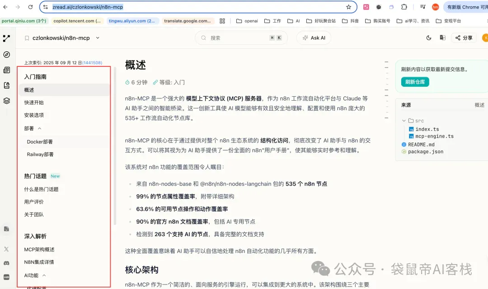Open README.md in the source tree
The image size is (488, 289).
click(x=418, y=144)
